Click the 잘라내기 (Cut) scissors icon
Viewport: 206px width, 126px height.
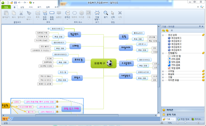click(21, 14)
